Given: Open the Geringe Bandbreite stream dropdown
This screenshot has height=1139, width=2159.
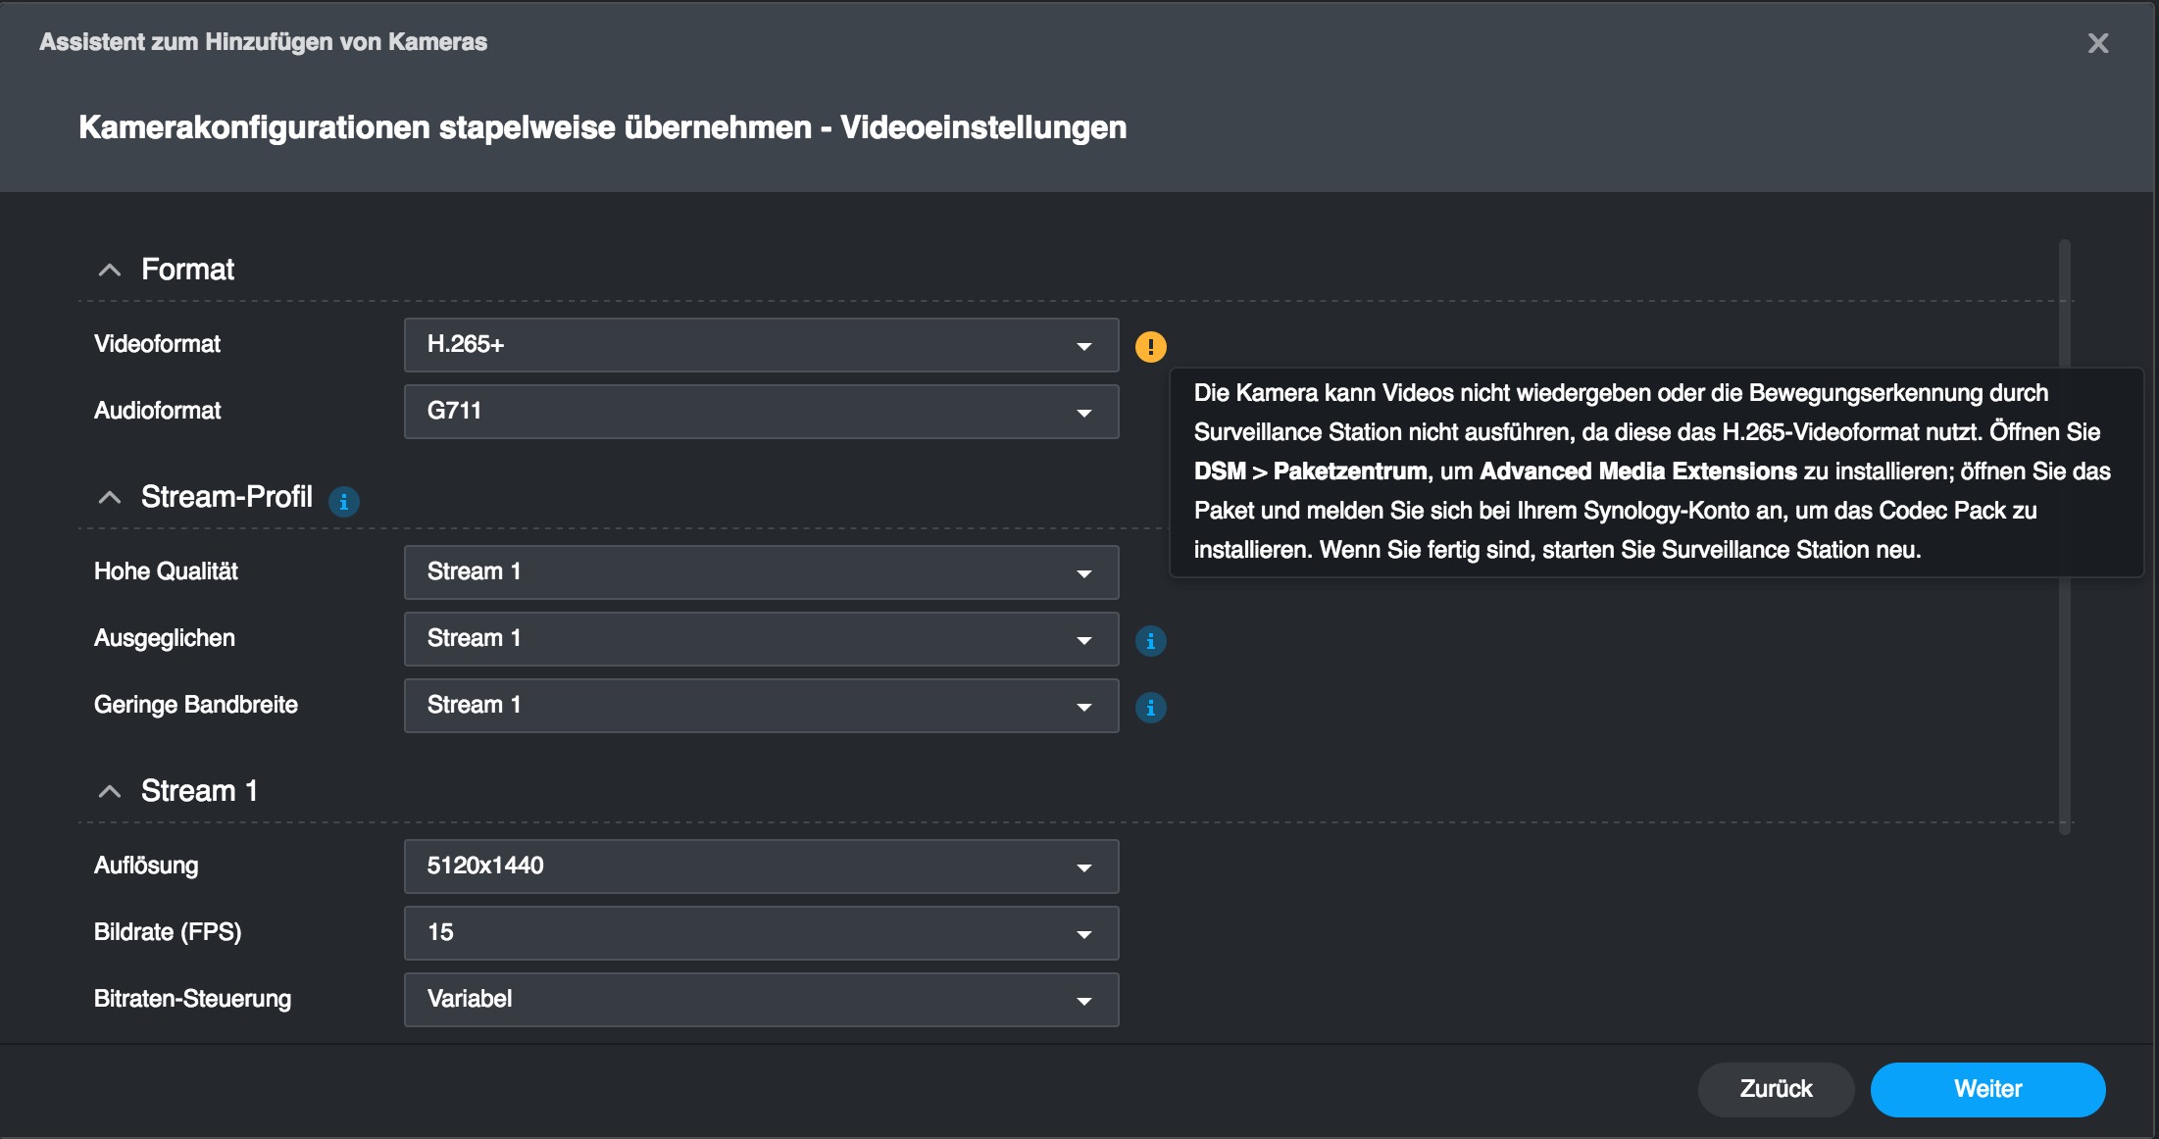Looking at the screenshot, I should (x=761, y=706).
